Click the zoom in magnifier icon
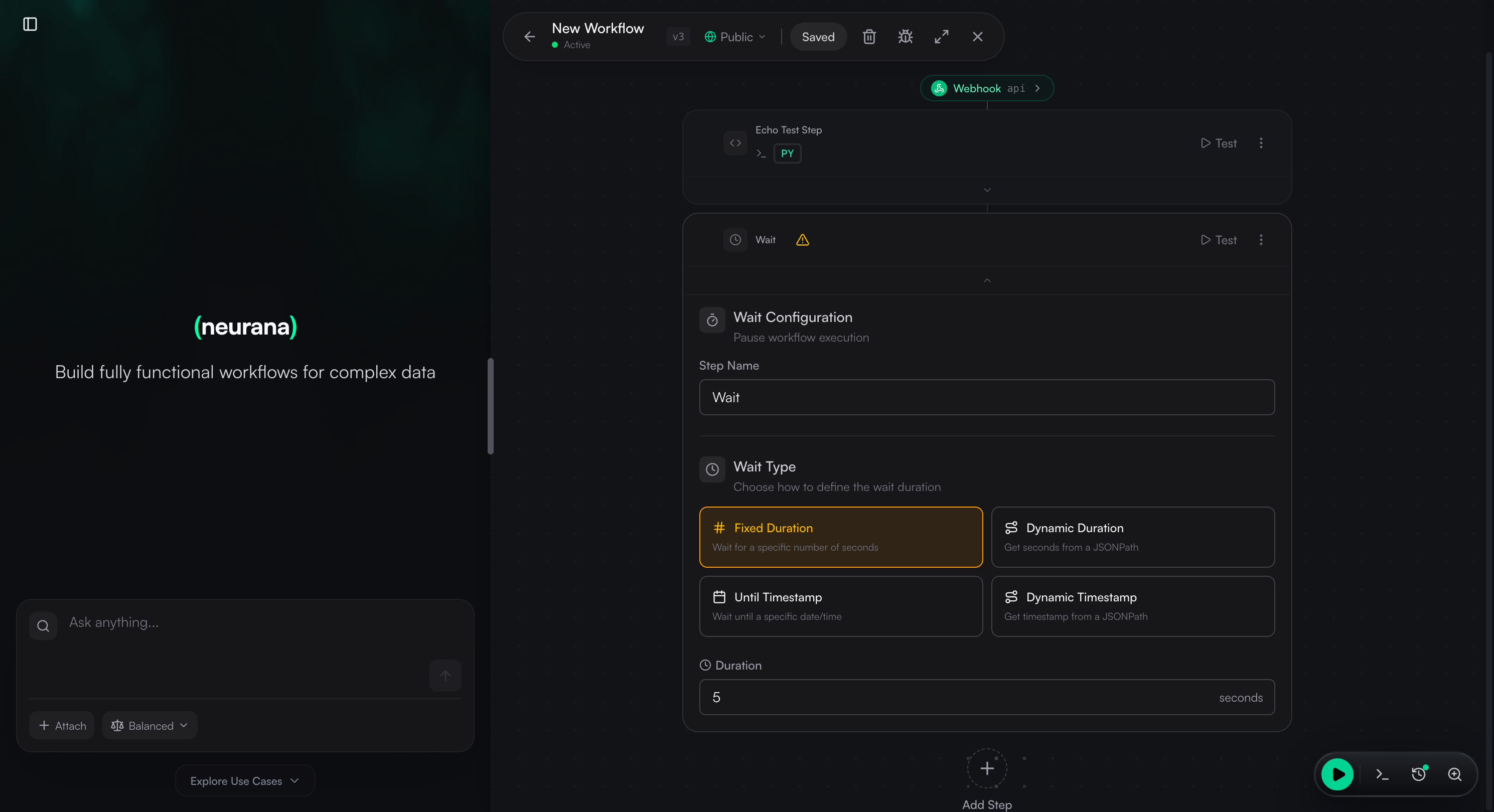Screen dimensions: 1494x812 coord(1454,774)
